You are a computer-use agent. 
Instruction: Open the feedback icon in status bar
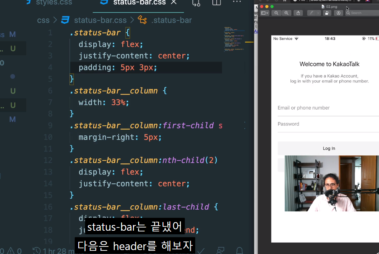click(x=220, y=251)
